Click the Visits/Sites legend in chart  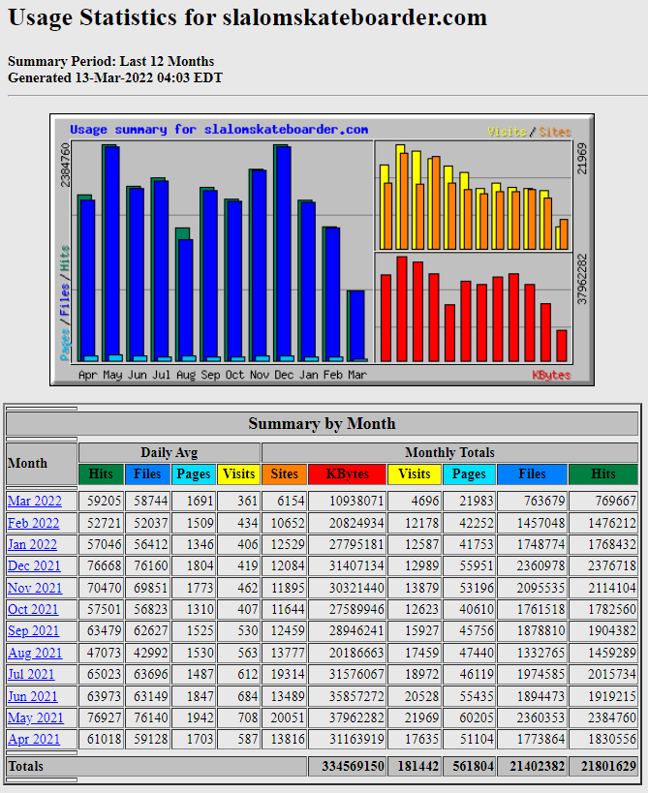529,132
